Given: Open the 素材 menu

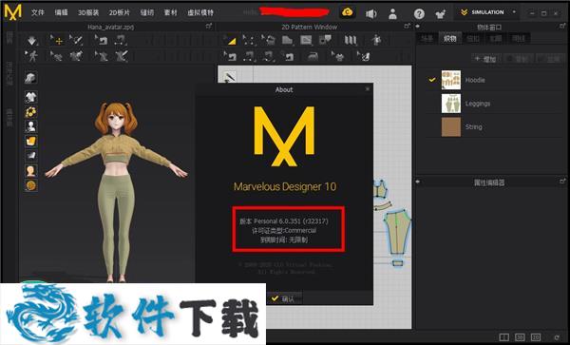Looking at the screenshot, I should 170,12.
